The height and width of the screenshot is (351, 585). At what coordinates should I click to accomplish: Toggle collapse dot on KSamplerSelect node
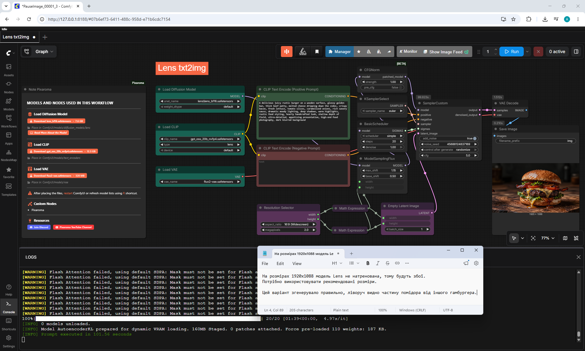click(361, 99)
